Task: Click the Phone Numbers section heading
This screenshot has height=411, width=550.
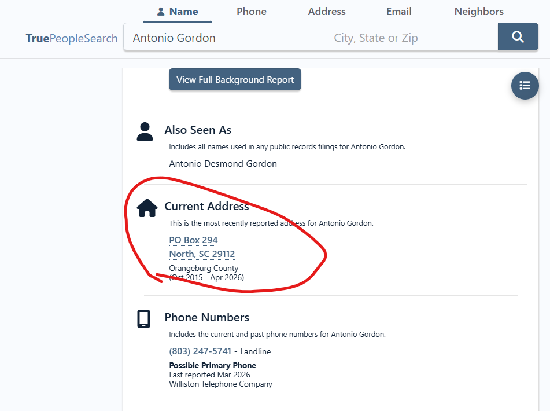Action: point(206,317)
